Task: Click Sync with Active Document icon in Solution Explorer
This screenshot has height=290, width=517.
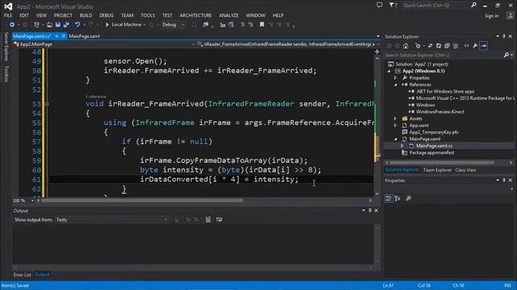Action: (430, 46)
